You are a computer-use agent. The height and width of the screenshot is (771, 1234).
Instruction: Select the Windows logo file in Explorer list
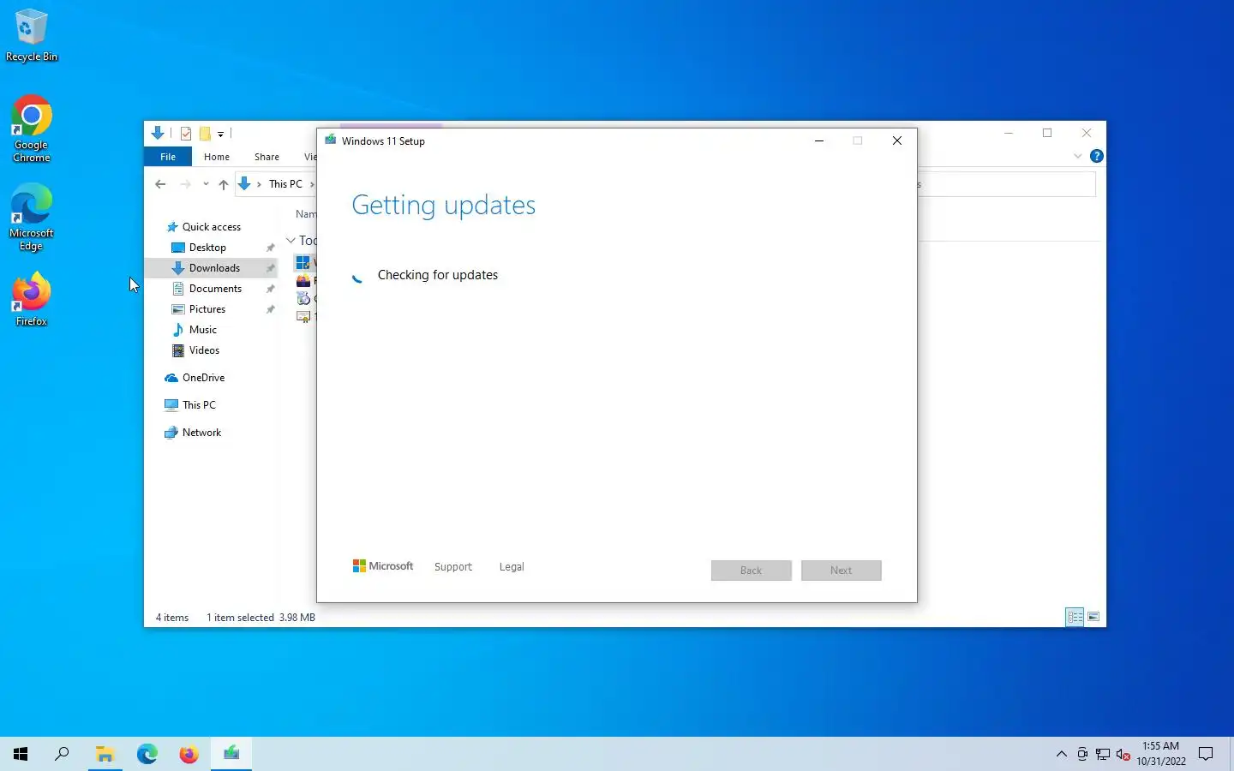[x=303, y=263]
